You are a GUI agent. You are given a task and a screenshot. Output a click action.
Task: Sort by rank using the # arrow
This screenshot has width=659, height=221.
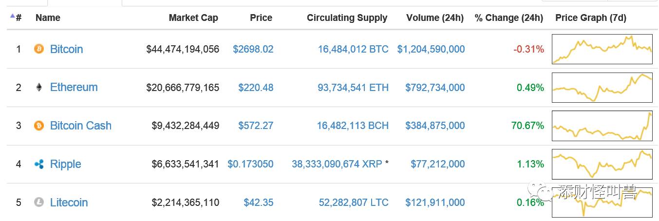pos(13,16)
